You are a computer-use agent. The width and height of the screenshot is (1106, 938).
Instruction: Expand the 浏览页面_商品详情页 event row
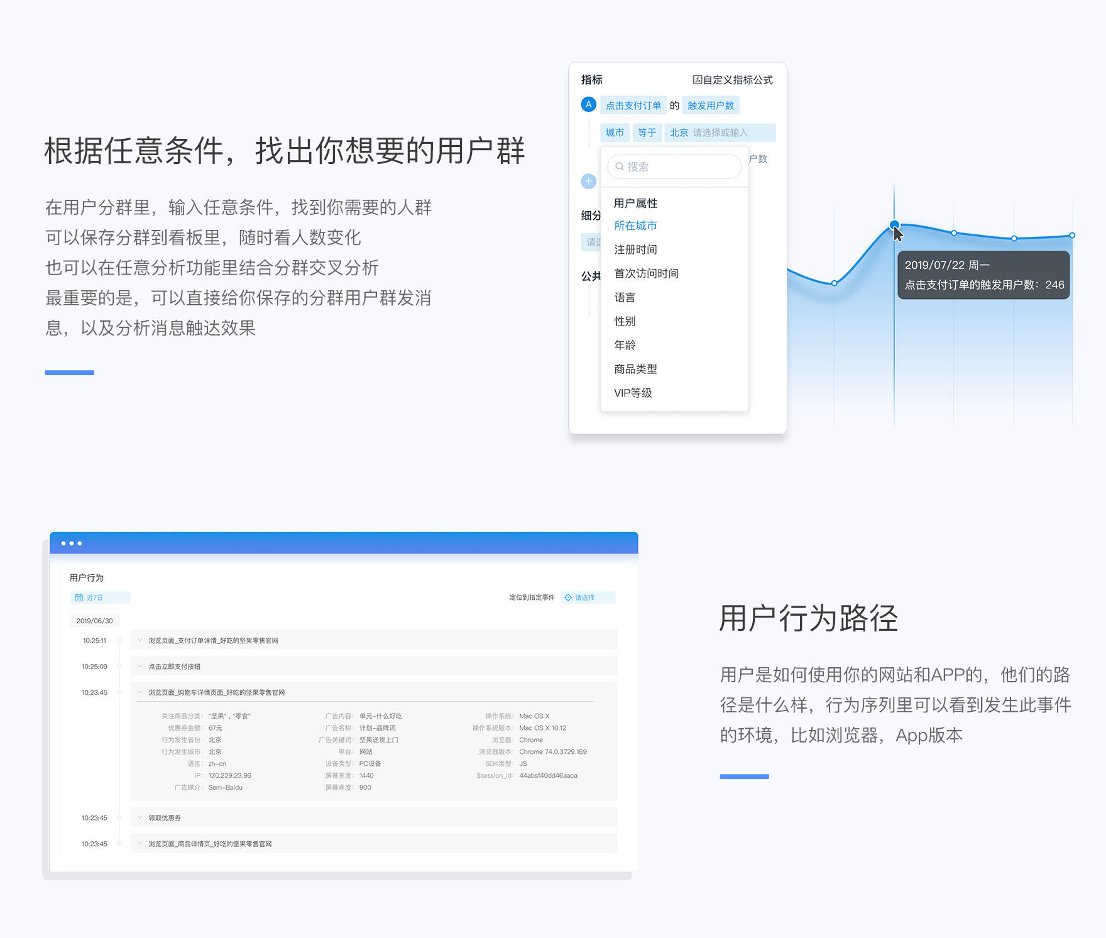click(x=374, y=844)
